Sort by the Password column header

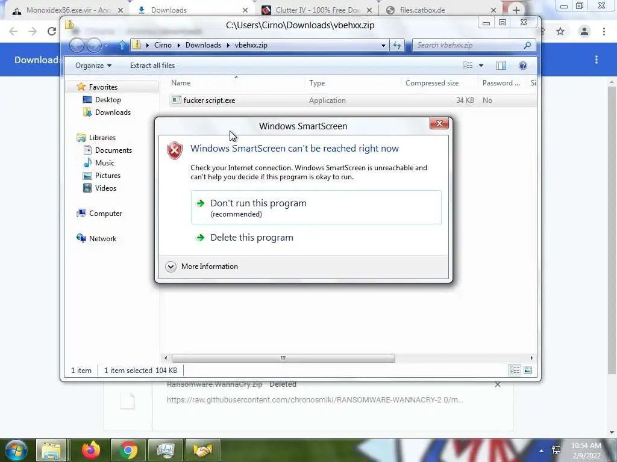pos(503,83)
